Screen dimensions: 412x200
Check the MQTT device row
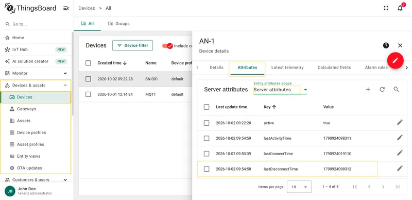click(88, 94)
